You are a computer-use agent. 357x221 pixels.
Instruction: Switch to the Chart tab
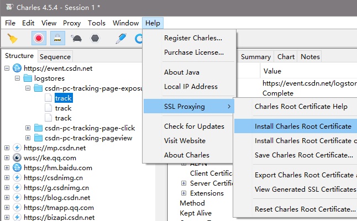pos(286,56)
